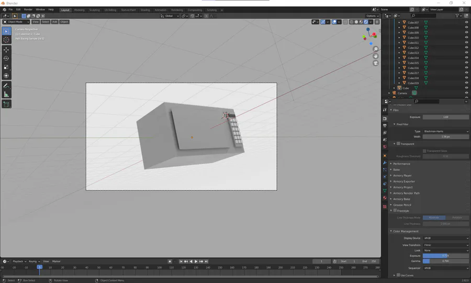
Task: Open the Output properties tab icon
Action: [385, 126]
